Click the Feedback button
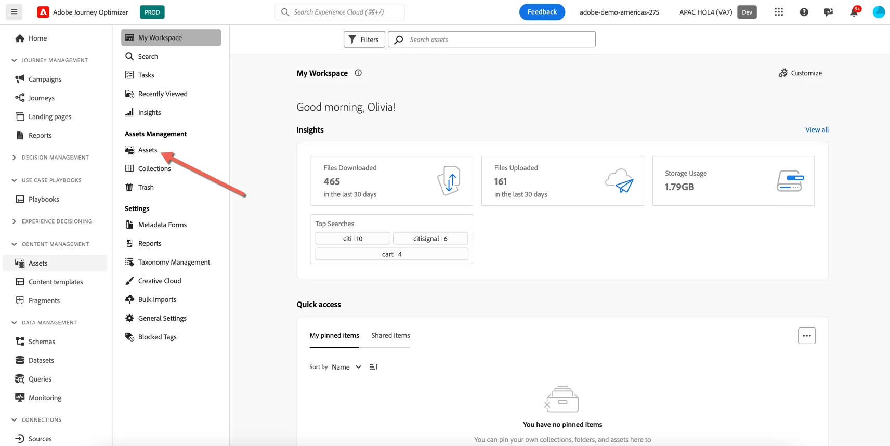 pyautogui.click(x=542, y=12)
